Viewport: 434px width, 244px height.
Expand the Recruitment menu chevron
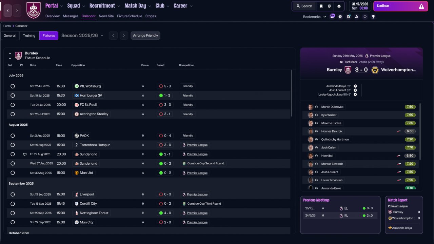click(119, 6)
